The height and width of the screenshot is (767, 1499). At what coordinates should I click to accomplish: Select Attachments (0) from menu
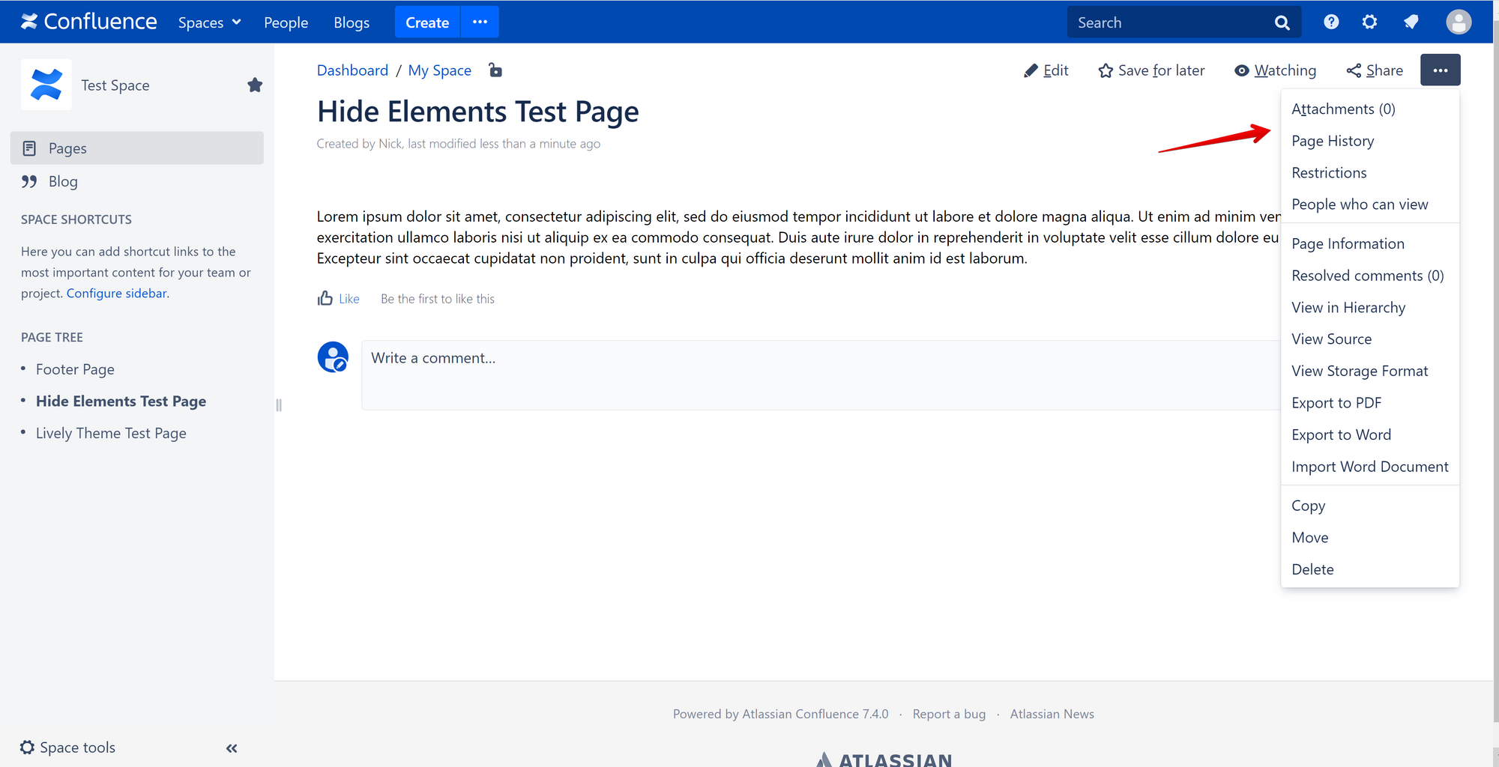(1369, 109)
